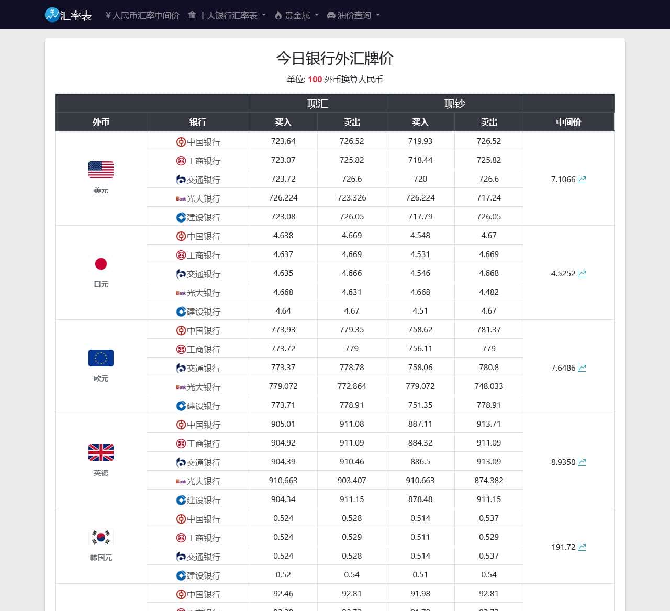Open the trend chart icon beside 191.72
The height and width of the screenshot is (611, 670).
(x=582, y=547)
